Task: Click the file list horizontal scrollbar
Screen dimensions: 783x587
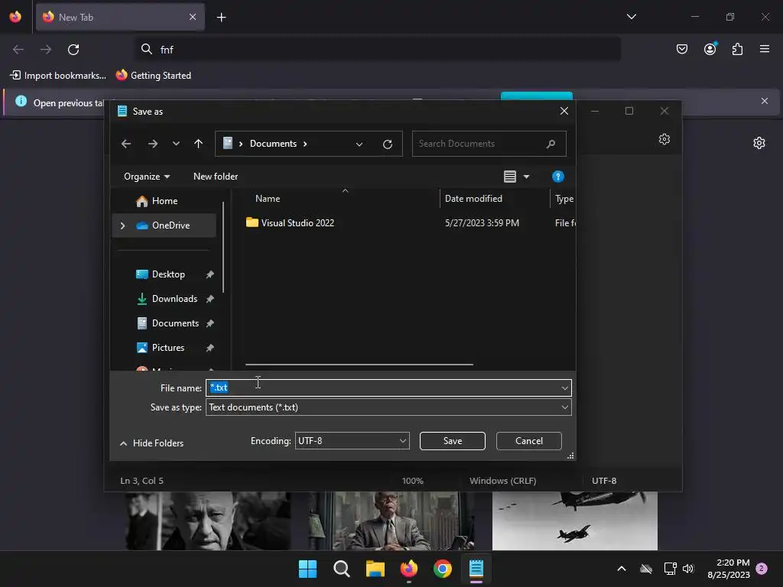Action: pyautogui.click(x=359, y=365)
